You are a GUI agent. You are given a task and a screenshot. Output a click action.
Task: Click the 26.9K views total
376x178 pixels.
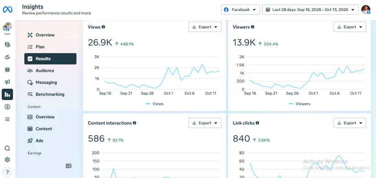tap(100, 43)
